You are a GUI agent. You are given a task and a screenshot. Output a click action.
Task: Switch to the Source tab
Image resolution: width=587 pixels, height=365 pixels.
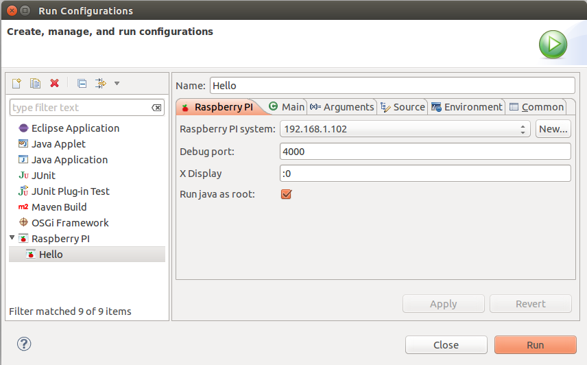(403, 107)
